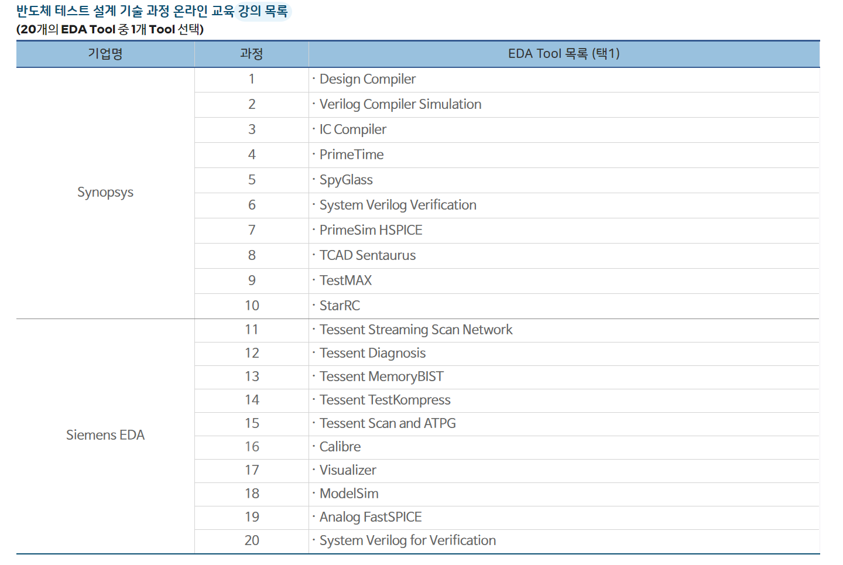
Task: Click the 'System Verilog for Verification' entry
Action: click(x=407, y=540)
